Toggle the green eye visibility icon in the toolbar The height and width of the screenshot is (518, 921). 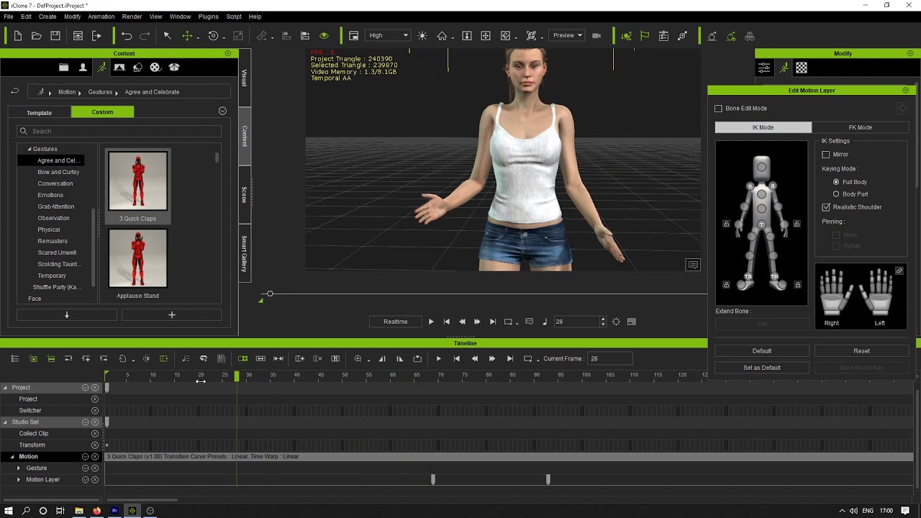(324, 36)
